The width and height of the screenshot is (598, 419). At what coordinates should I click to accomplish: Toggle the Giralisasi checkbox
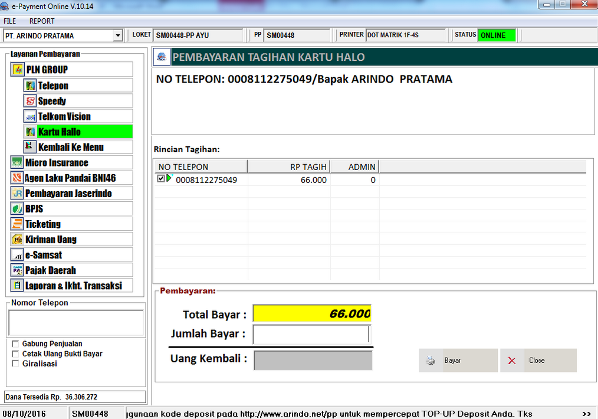click(15, 364)
